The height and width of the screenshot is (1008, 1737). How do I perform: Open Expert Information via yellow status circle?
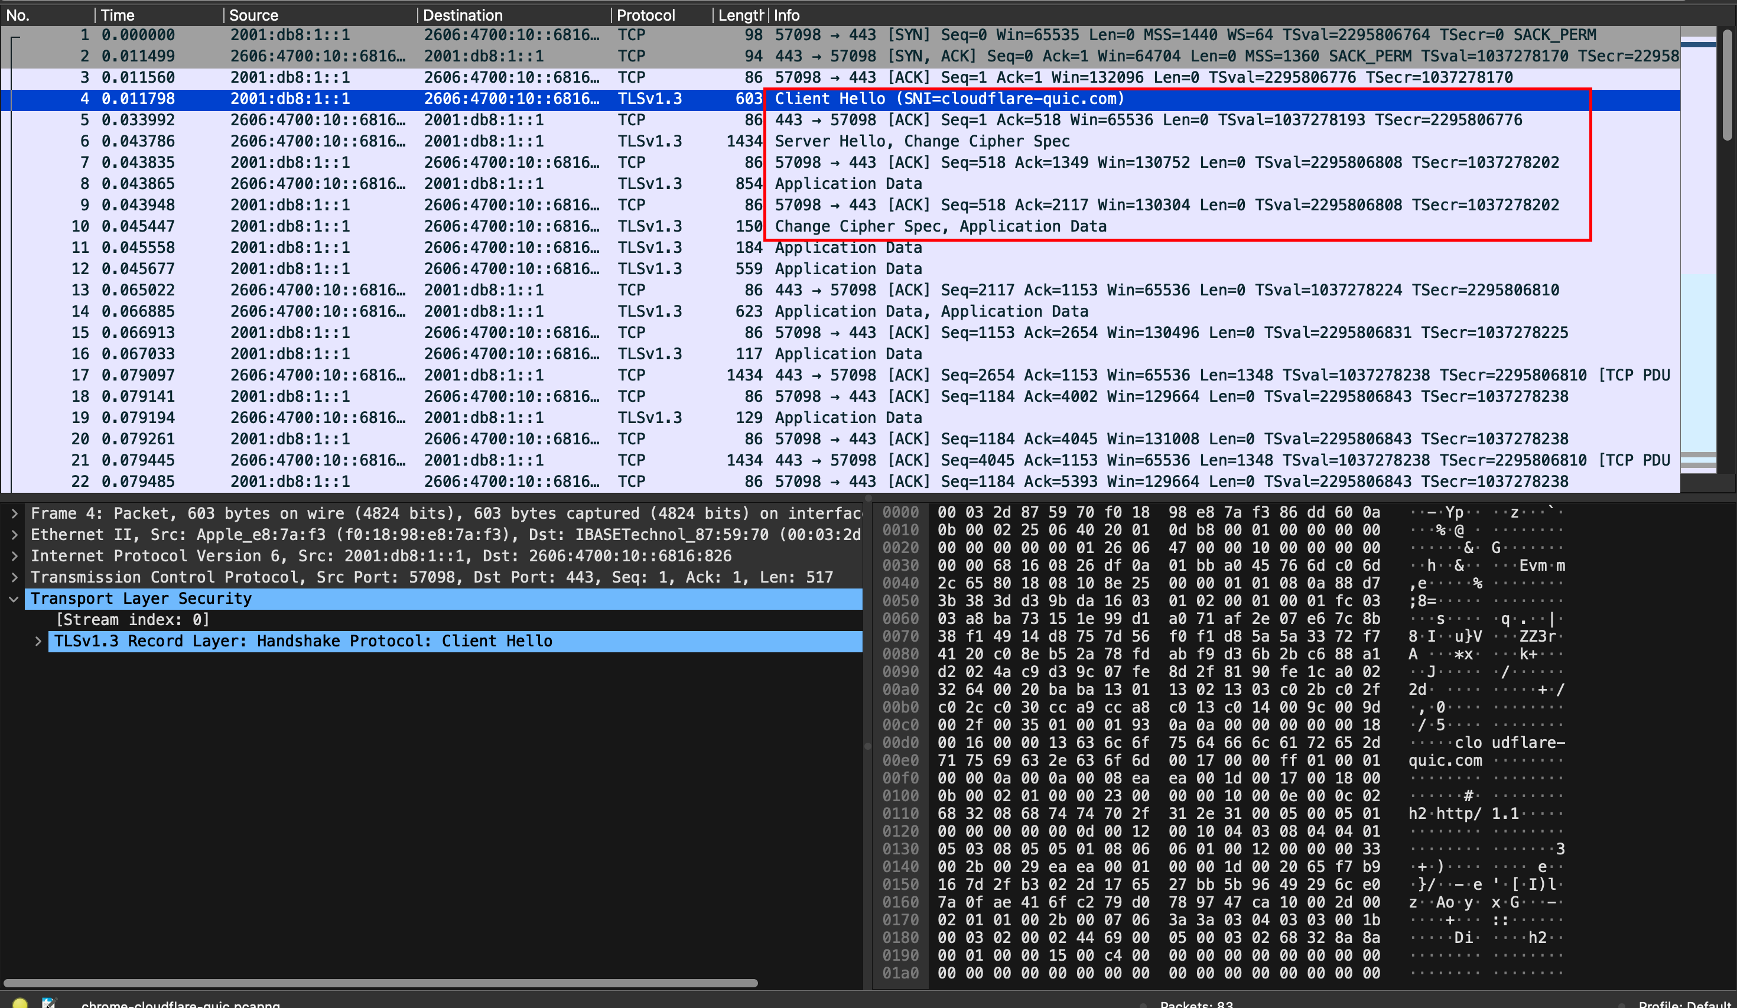pyautogui.click(x=20, y=1003)
